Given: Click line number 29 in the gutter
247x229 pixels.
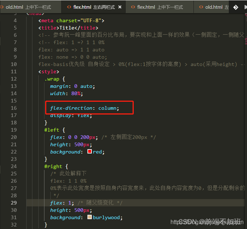Looking at the screenshot, I should pos(13,203).
